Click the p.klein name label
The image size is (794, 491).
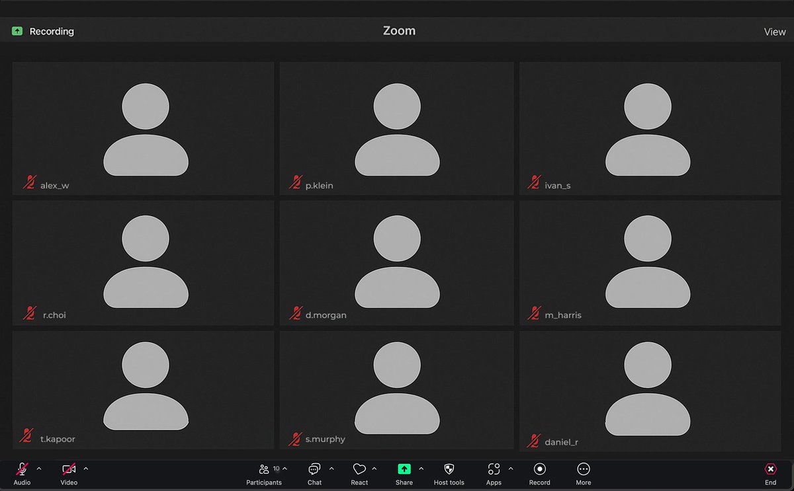tap(319, 186)
